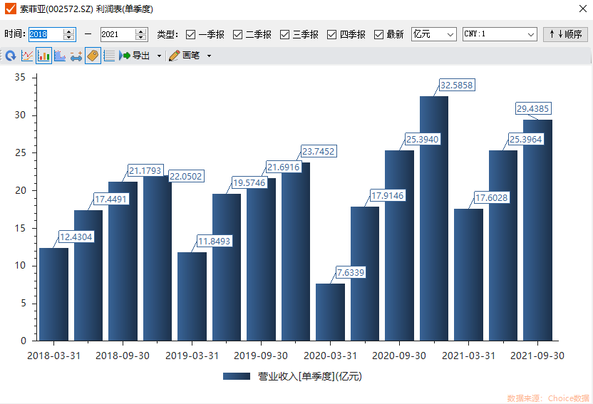Select the bar chart view icon
593x404 pixels.
pos(44,56)
